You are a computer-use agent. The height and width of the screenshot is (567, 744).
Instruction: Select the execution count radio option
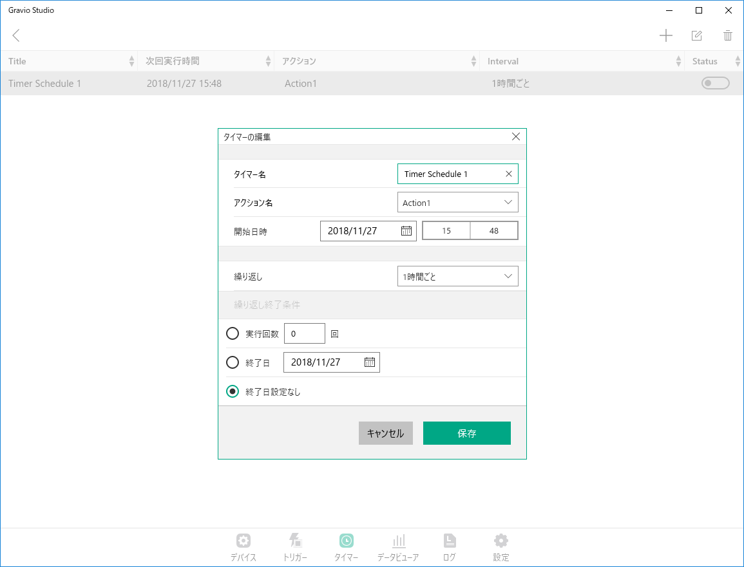point(233,334)
